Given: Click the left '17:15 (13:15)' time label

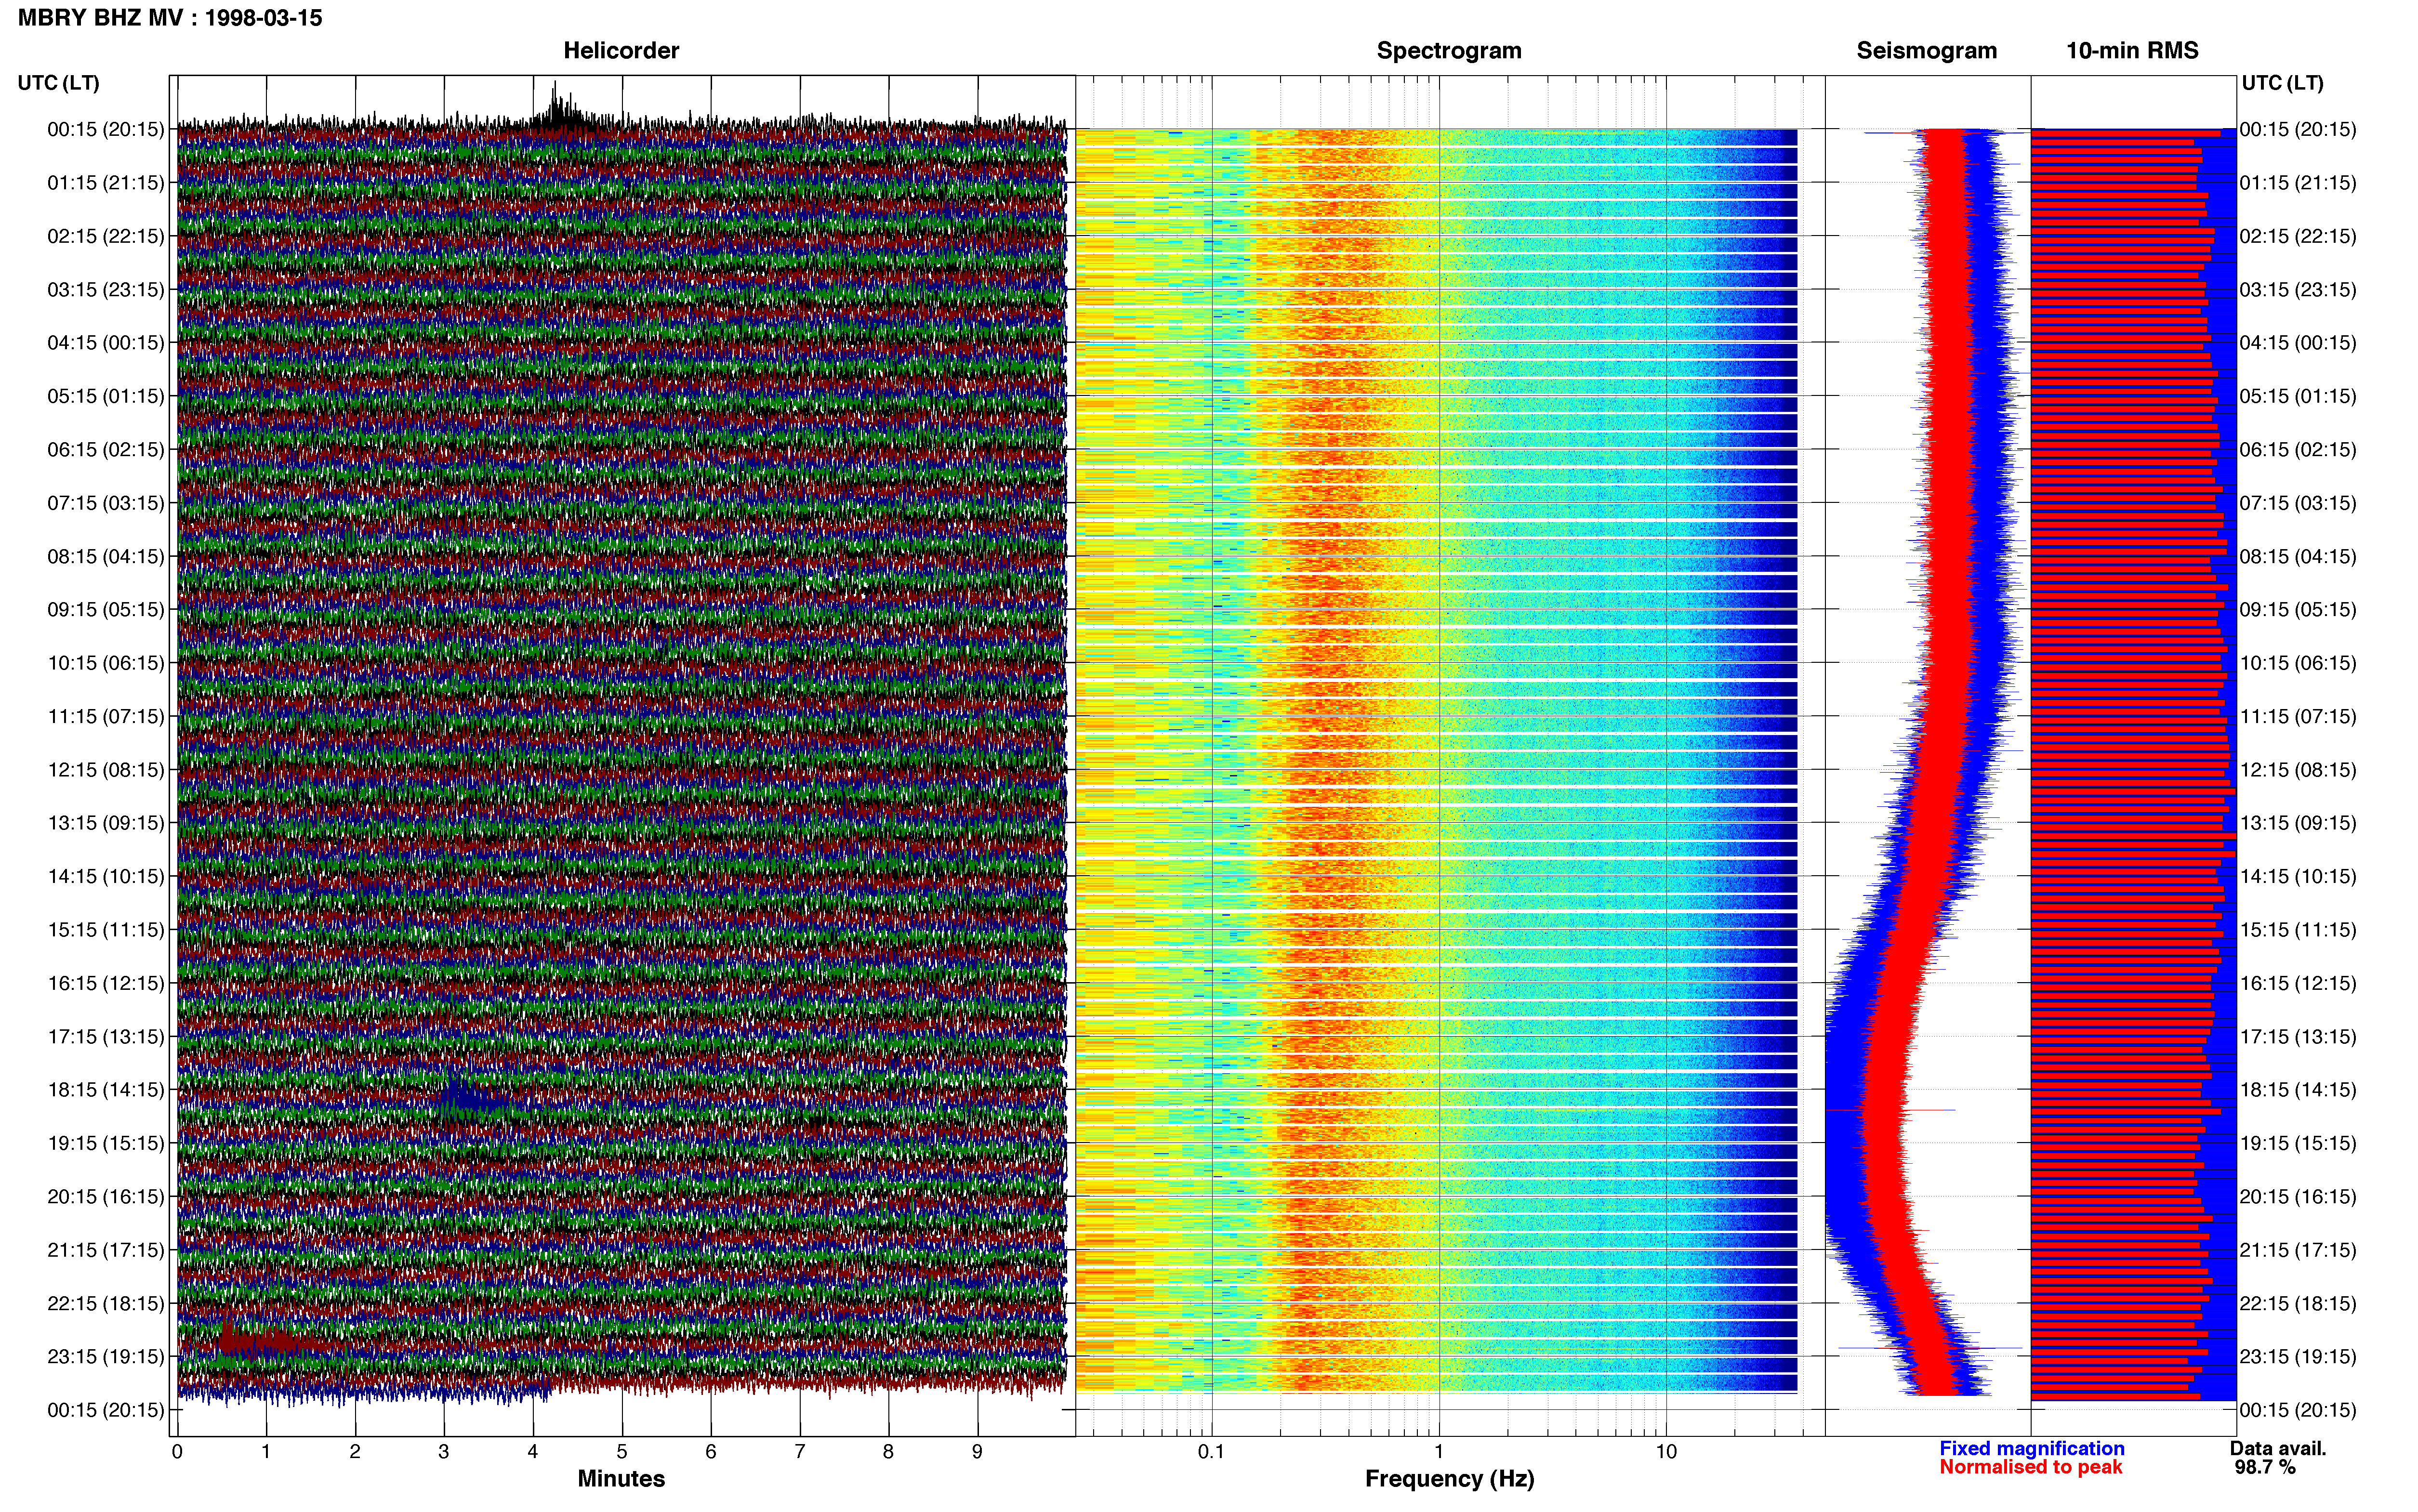Looking at the screenshot, I should [x=105, y=1037].
